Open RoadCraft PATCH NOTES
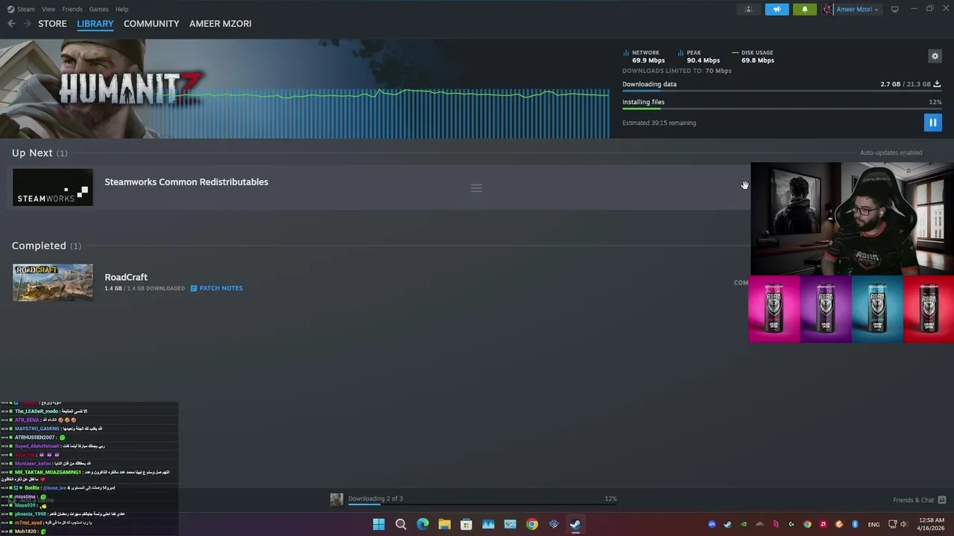 [221, 288]
